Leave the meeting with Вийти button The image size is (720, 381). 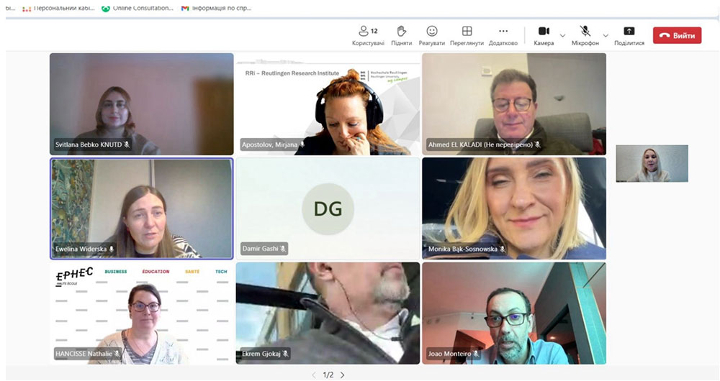(677, 35)
